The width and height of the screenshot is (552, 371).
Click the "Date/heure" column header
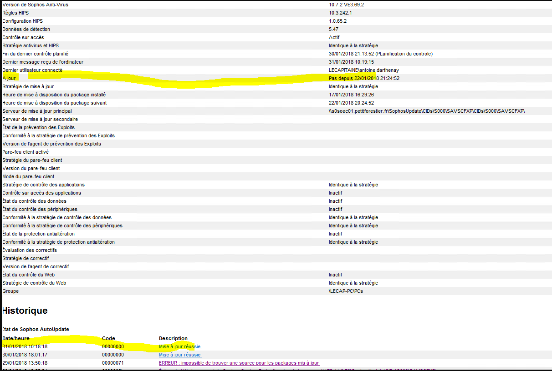tap(16, 338)
